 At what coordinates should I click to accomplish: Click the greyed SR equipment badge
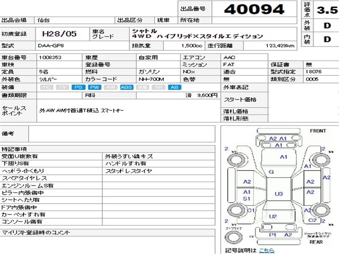click(x=158, y=87)
